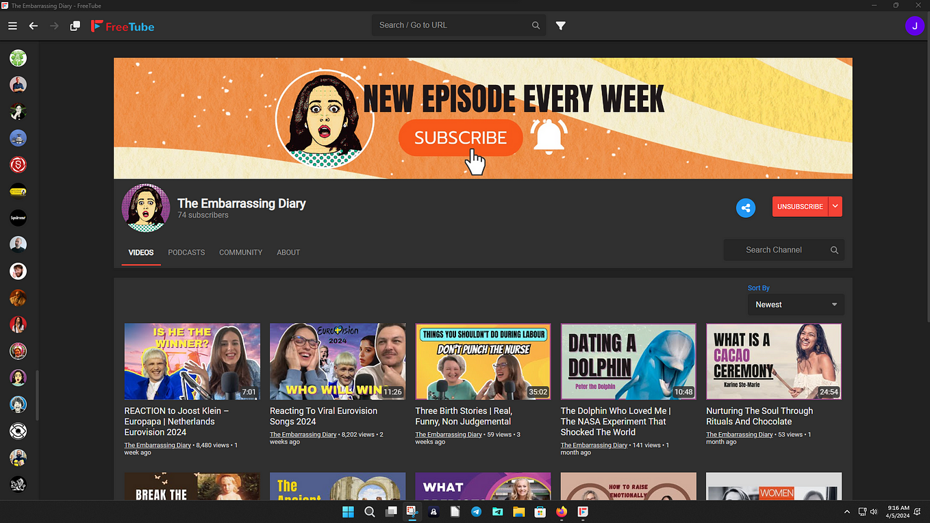Click the sidebar subscriptions scrollbar
Image resolution: width=930 pixels, height=523 pixels.
[37, 396]
